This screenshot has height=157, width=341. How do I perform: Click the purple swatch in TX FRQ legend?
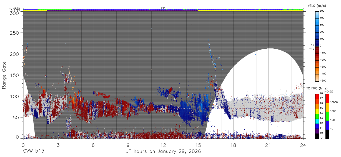pos(317,131)
